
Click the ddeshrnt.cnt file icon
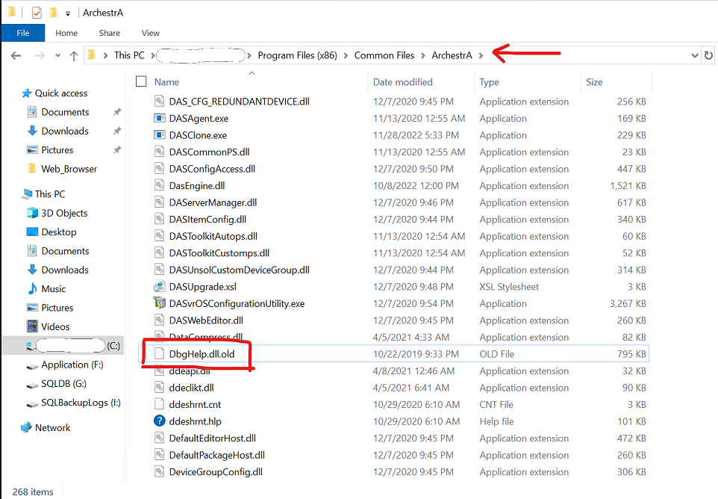click(x=160, y=404)
